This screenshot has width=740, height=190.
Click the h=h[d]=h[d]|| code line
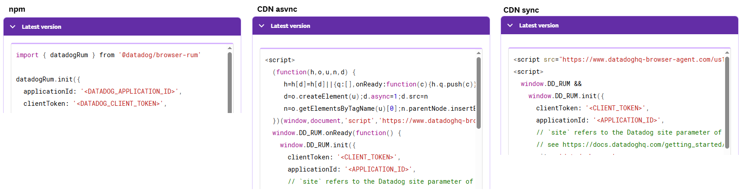pyautogui.click(x=380, y=84)
